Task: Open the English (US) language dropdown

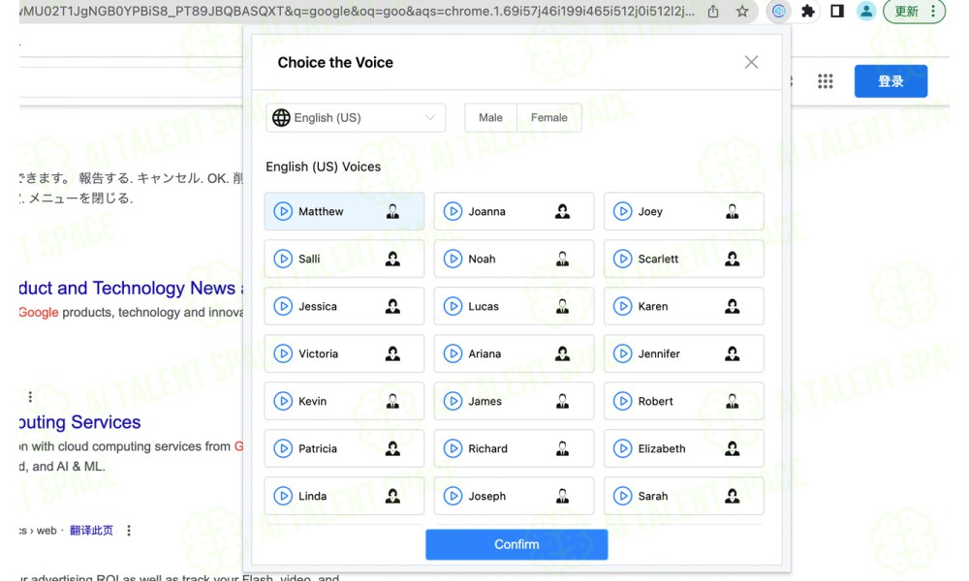Action: pos(356,117)
